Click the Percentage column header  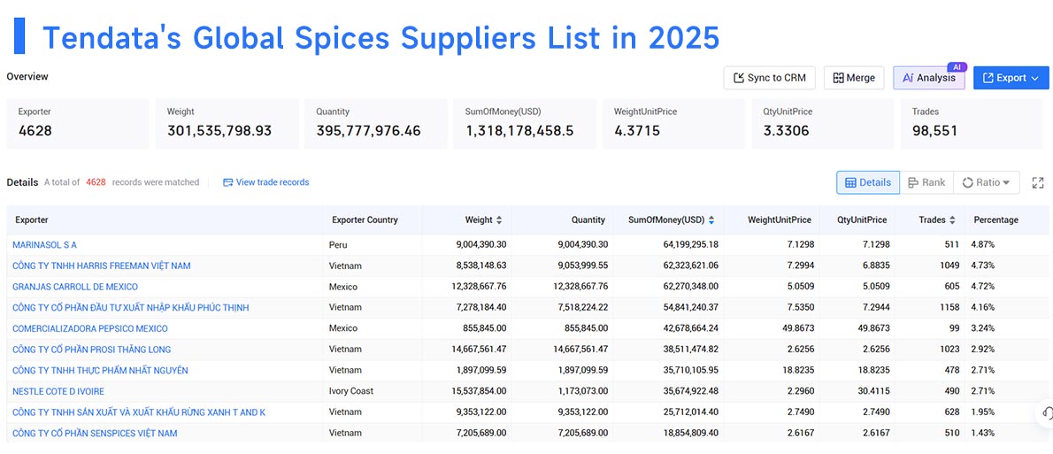pos(995,220)
